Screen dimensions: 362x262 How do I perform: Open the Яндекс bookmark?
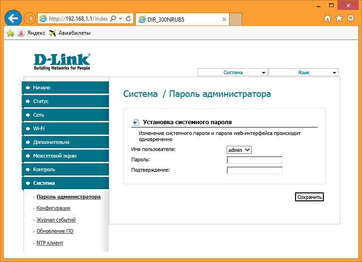click(x=32, y=33)
